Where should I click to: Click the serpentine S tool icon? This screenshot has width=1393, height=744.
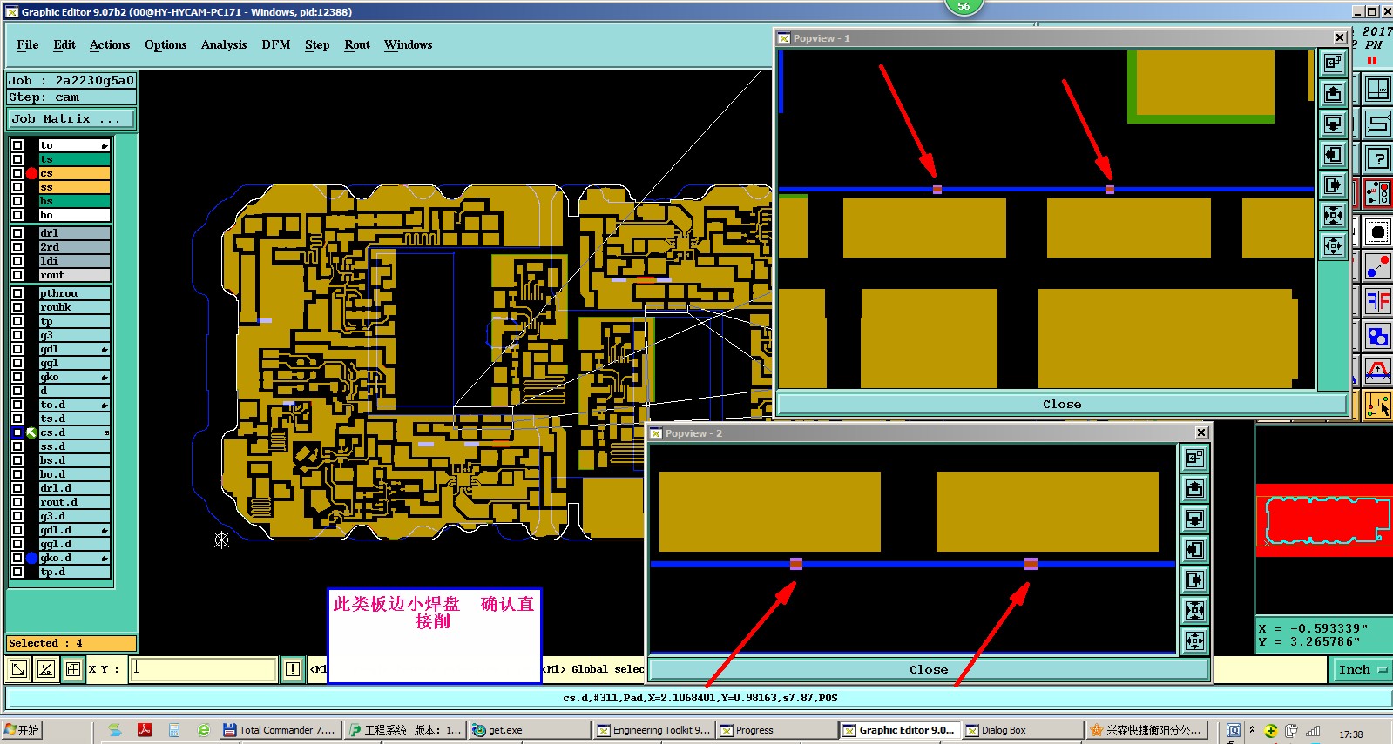pos(1378,124)
